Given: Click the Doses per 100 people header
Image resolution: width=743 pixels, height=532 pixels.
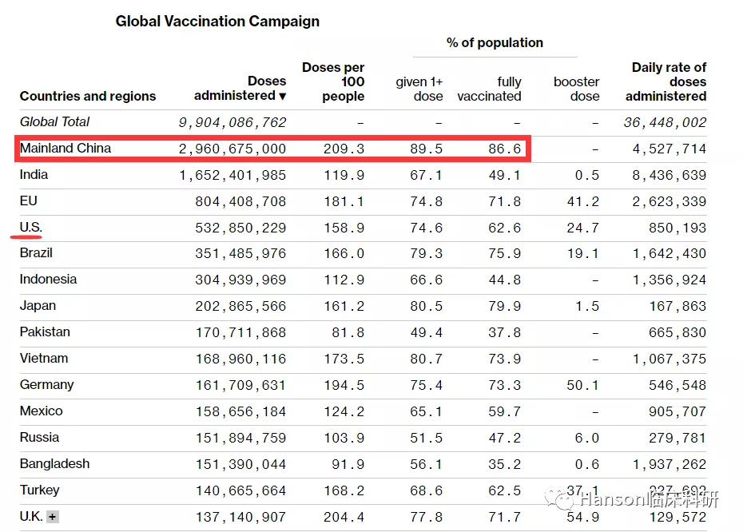Looking at the screenshot, I should click(x=333, y=82).
